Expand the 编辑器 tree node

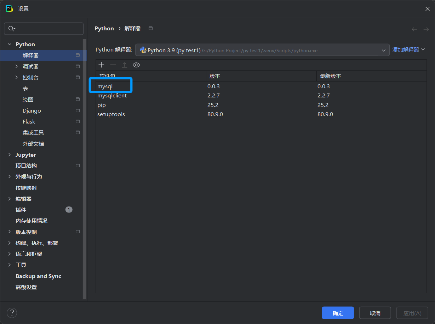(x=9, y=199)
